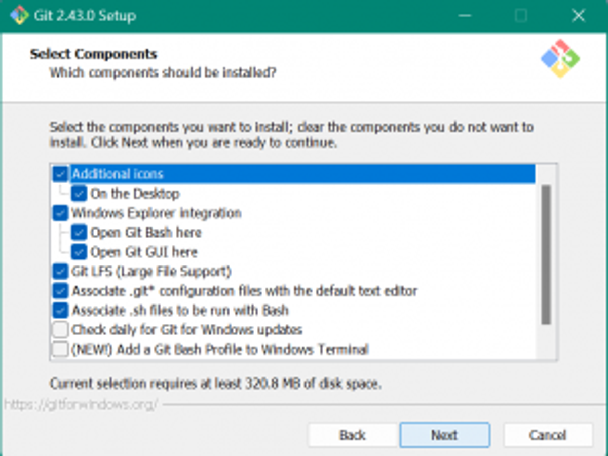Uncheck Open Git GUI here option
Image resolution: width=608 pixels, height=456 pixels.
(80, 252)
